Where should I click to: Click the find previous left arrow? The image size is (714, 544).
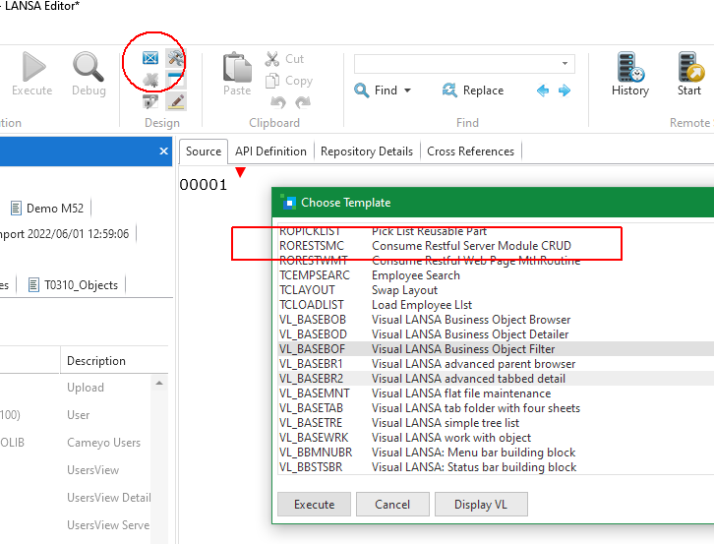543,91
